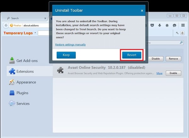The image size is (189, 138).
Task: Open the Appearance category
Action: click(23, 82)
